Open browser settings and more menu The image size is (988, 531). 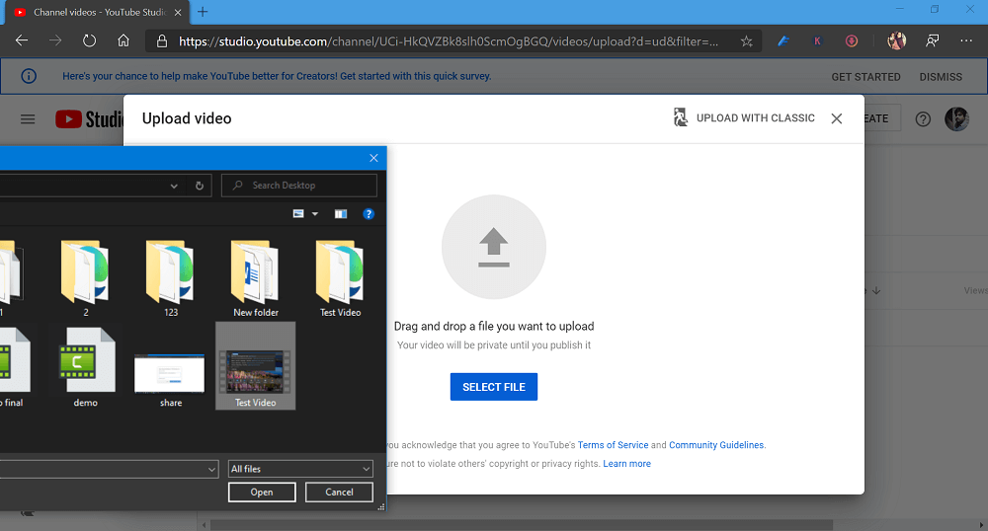click(x=966, y=40)
